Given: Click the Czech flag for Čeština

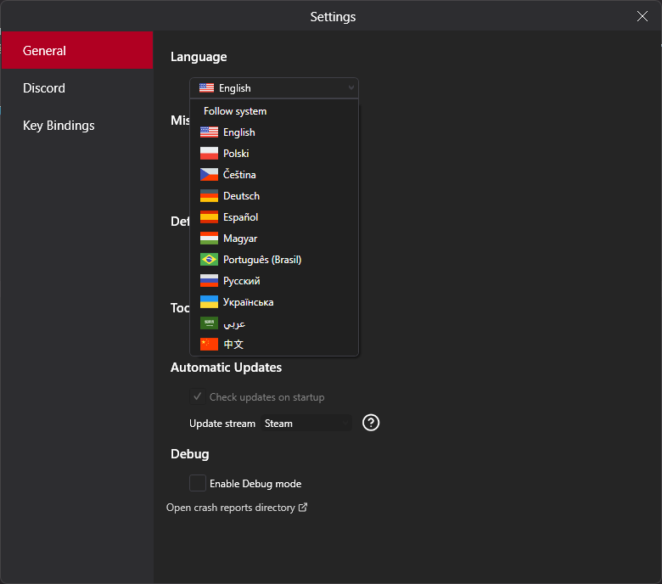Looking at the screenshot, I should tap(209, 175).
